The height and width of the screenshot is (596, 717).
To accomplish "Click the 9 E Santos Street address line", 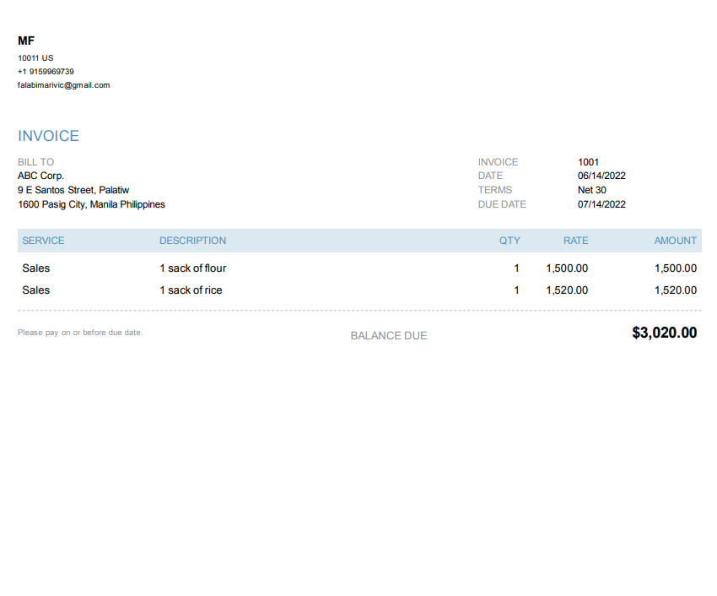I will [x=73, y=190].
